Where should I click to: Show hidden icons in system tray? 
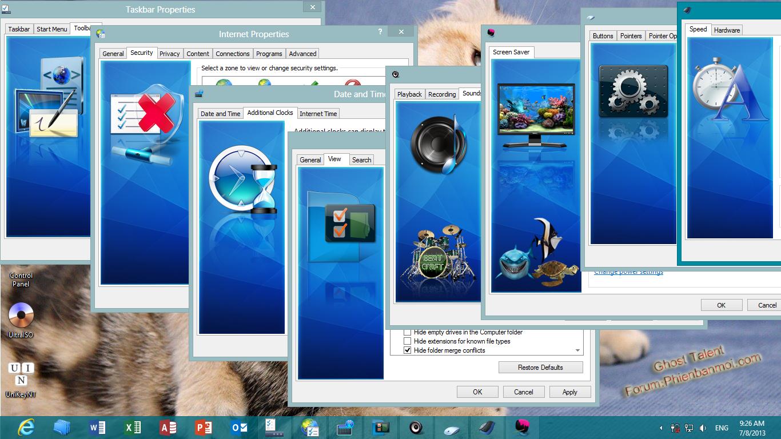[x=661, y=428]
